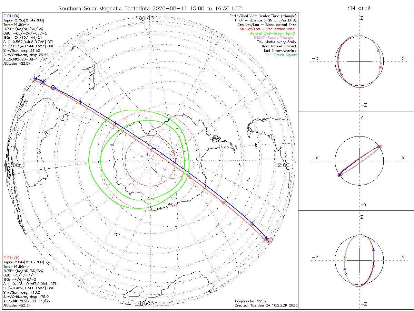The height and width of the screenshot is (311, 414).
Task: Click the "S: [-0.469,0.741,0.503] GSE" line
Action: [x=28, y=288]
